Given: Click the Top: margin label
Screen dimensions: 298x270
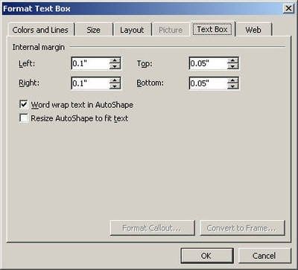Looking at the screenshot, I should (145, 64).
